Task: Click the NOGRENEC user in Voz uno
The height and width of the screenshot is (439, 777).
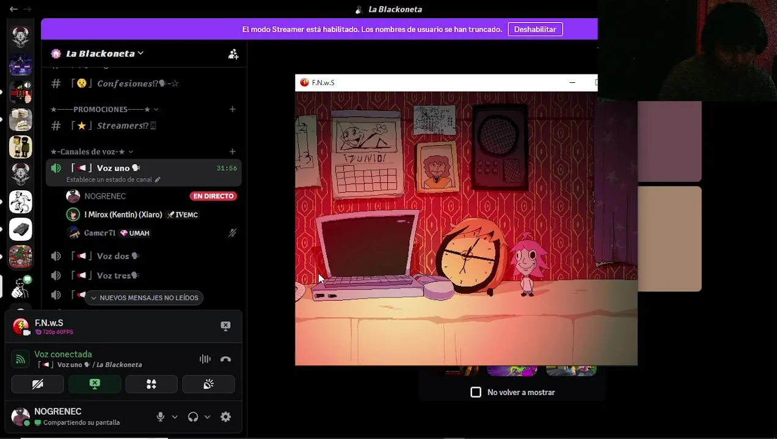Action: click(105, 196)
